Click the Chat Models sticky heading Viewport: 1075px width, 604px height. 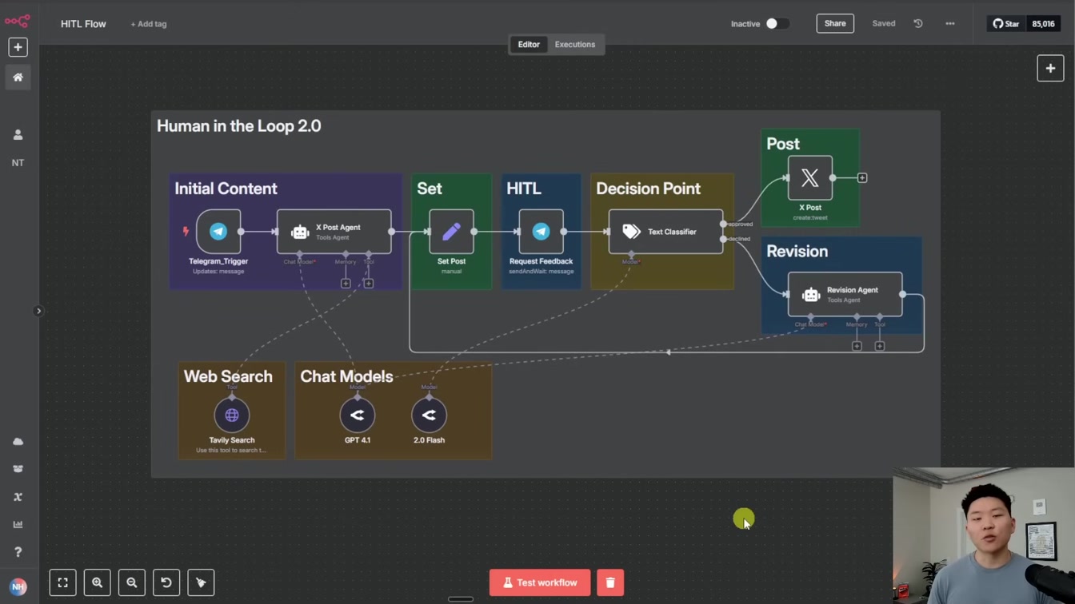tap(346, 376)
